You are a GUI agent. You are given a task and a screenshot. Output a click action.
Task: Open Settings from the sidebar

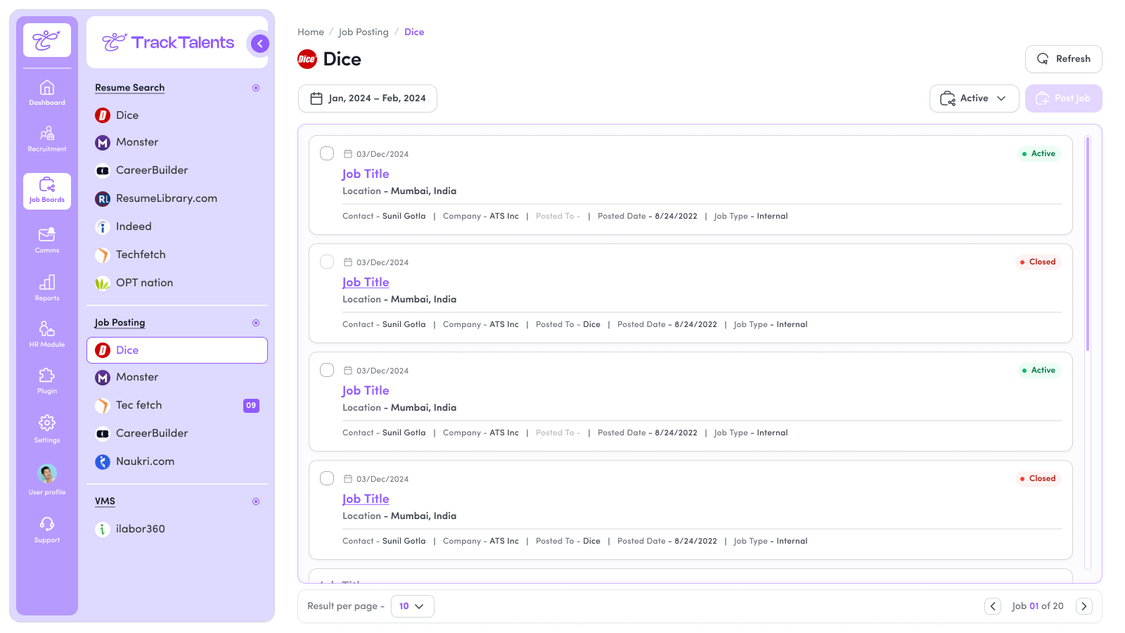click(46, 428)
